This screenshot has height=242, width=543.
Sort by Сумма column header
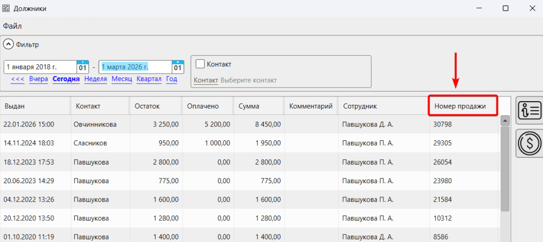click(259, 106)
